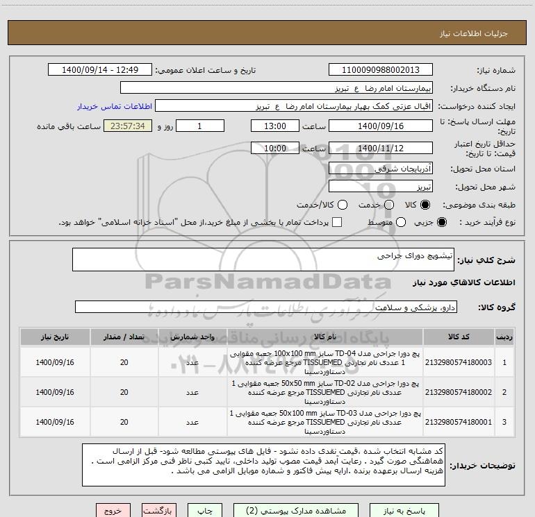Select the جزیی purchase type radio
Image resolution: width=535 pixels, height=517 pixels.
click(441, 222)
